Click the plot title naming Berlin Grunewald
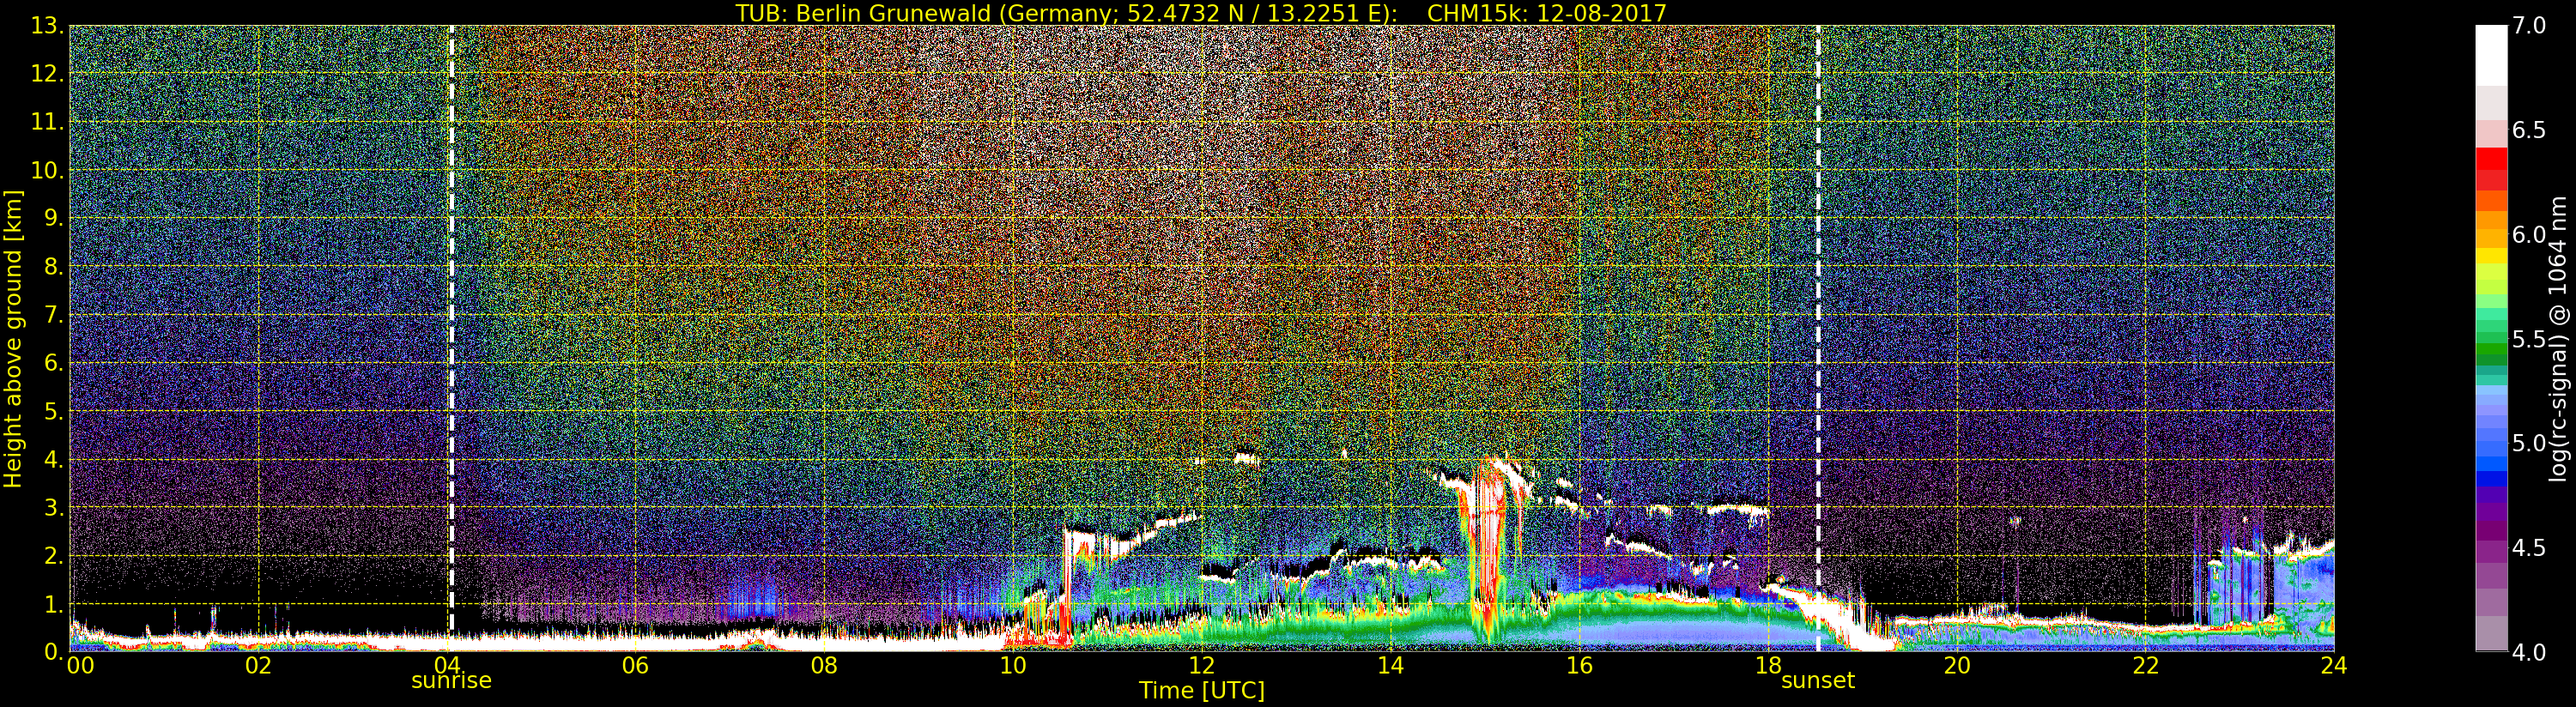Screen dimensions: 2576x707 [x=1201, y=12]
